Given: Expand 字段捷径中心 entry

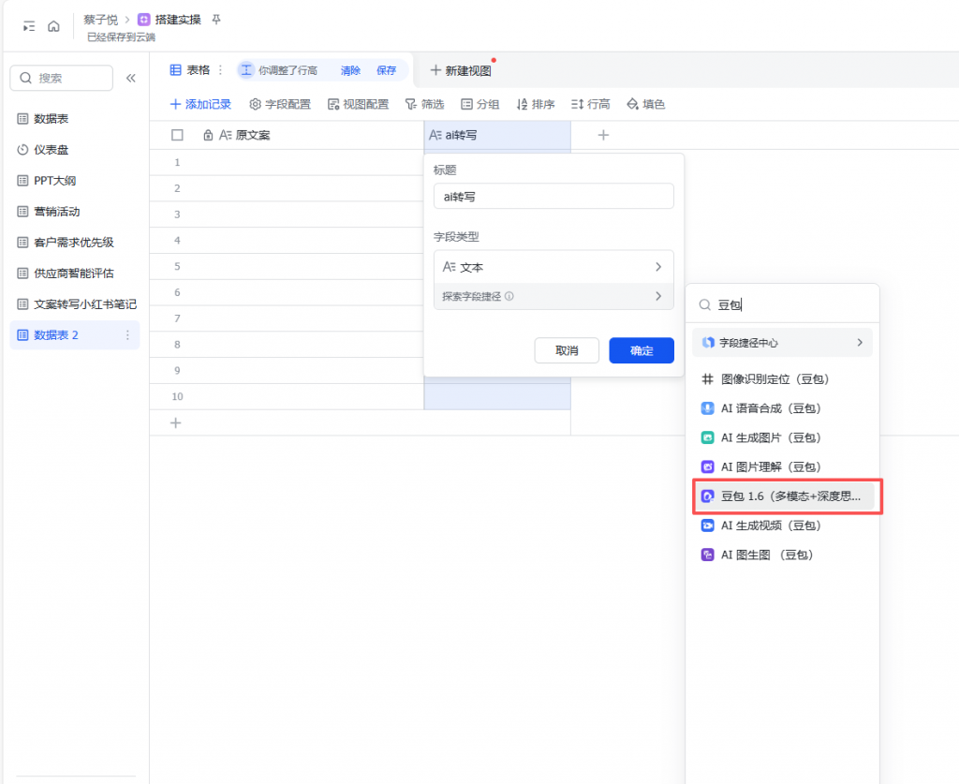Looking at the screenshot, I should [782, 343].
